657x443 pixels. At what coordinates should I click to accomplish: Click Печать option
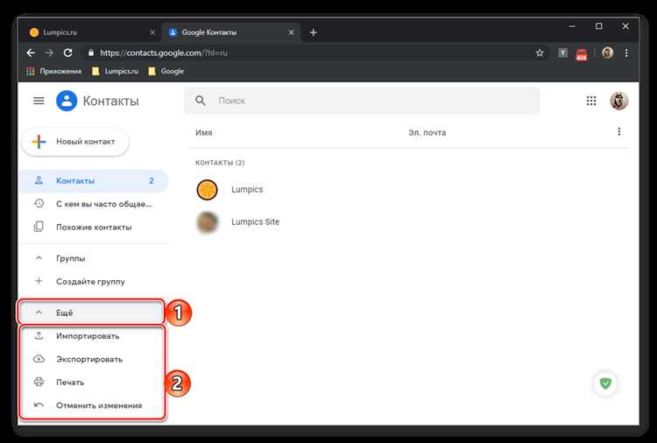92,383
